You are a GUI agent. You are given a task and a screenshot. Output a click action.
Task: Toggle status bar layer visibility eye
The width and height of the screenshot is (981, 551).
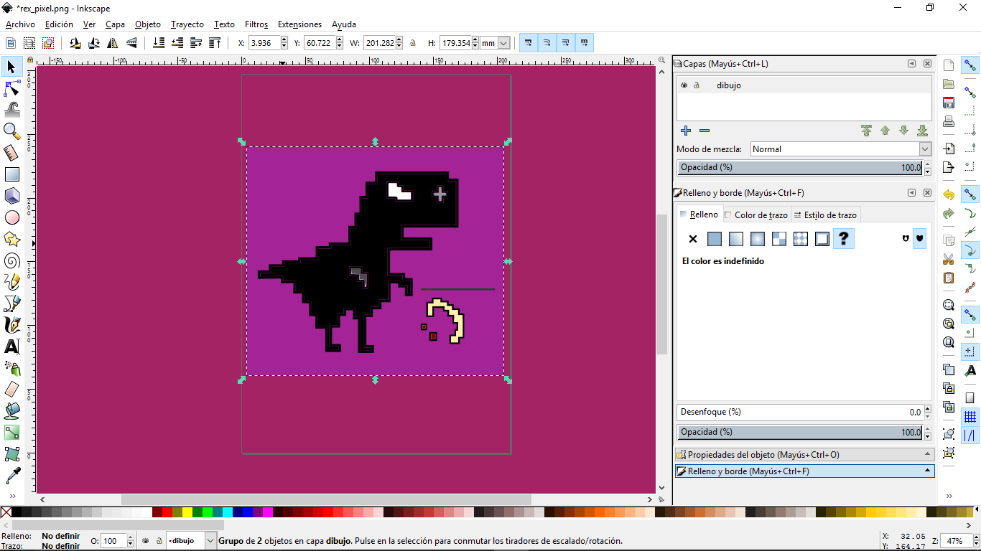tap(146, 541)
